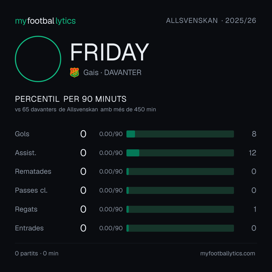The height and width of the screenshot is (272, 272).
Task: Click the 0 partits 0 min footer text
Action: click(37, 253)
